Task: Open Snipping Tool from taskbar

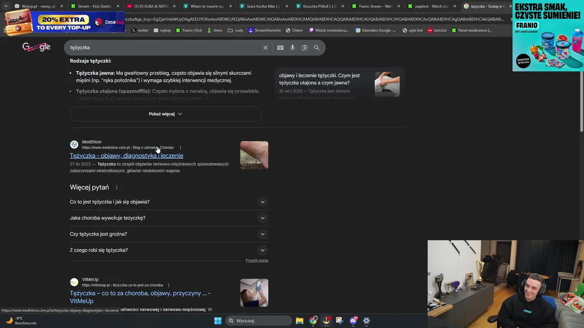Action: [339, 321]
